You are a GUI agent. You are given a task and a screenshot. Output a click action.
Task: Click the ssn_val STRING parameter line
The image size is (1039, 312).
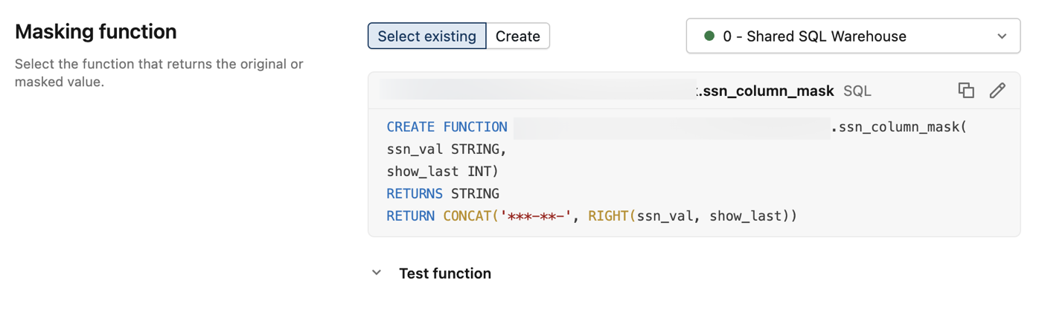[447, 149]
